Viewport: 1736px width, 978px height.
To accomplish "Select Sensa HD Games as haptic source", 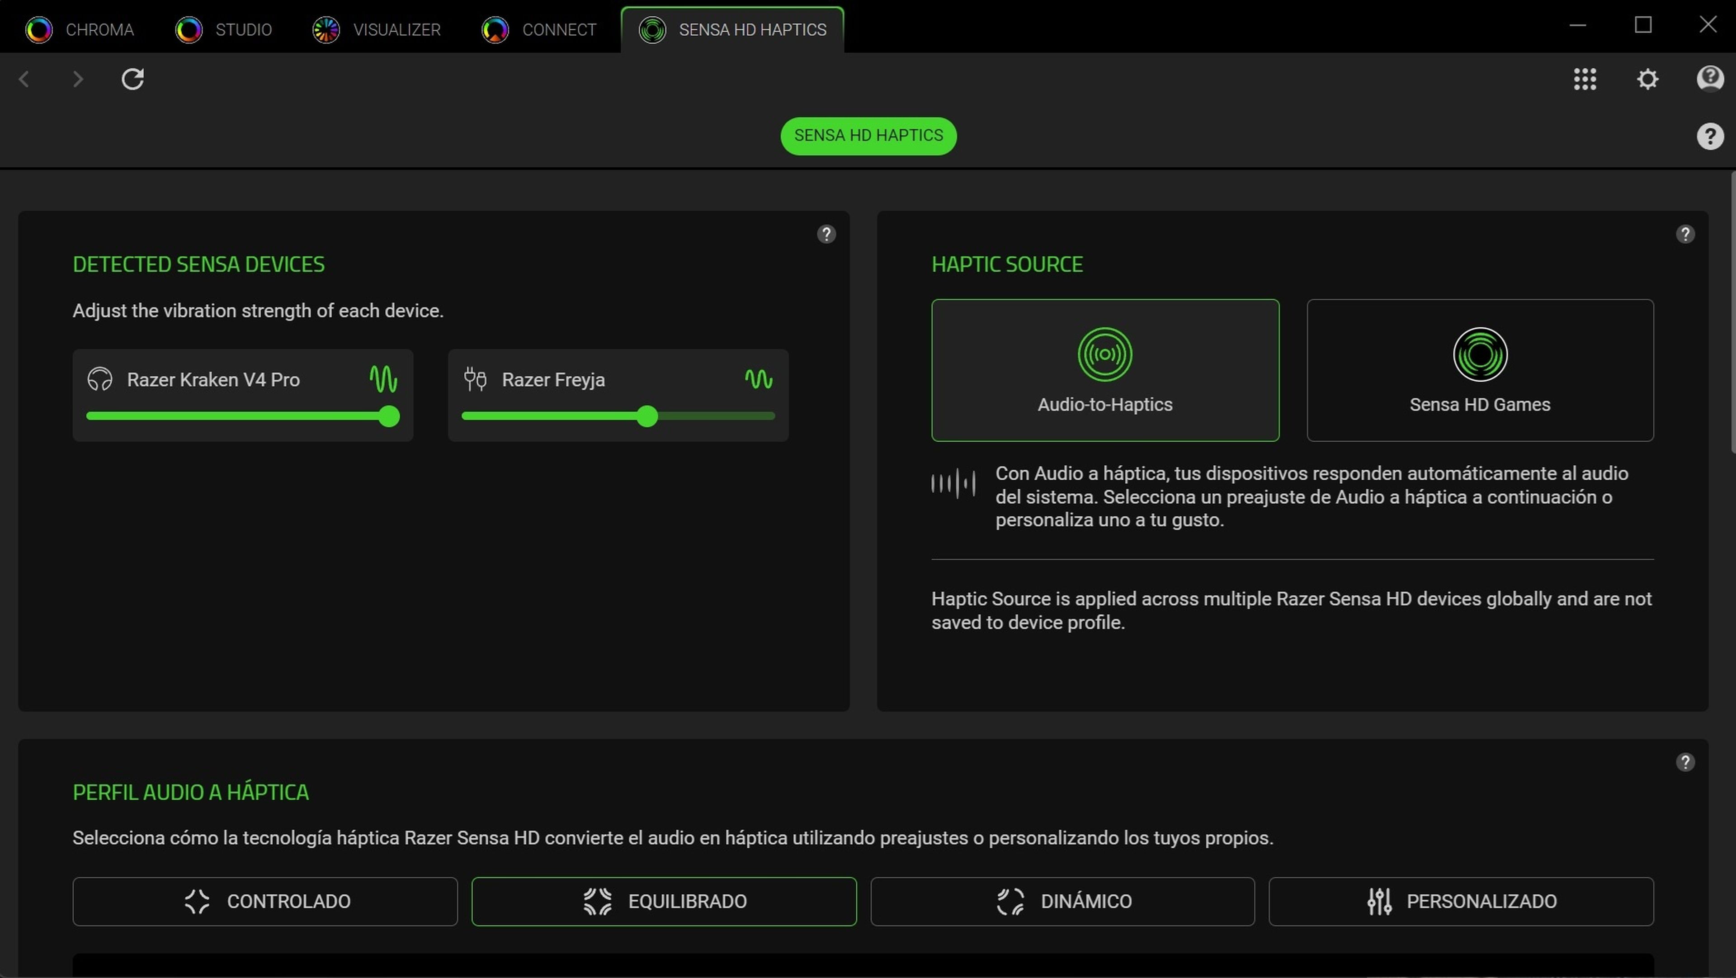I will [1480, 370].
